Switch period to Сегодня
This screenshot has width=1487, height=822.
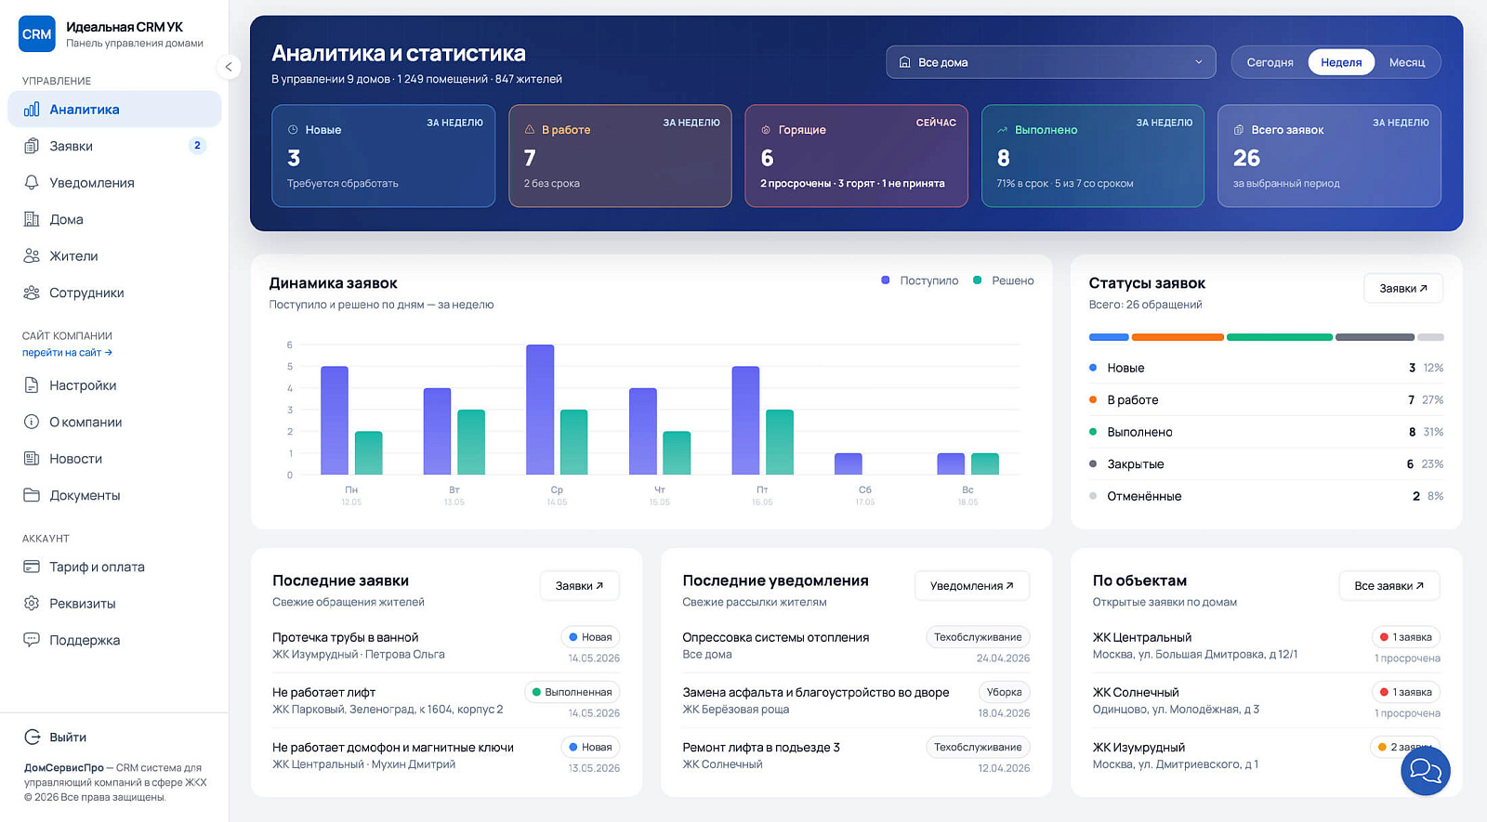pos(1270,62)
